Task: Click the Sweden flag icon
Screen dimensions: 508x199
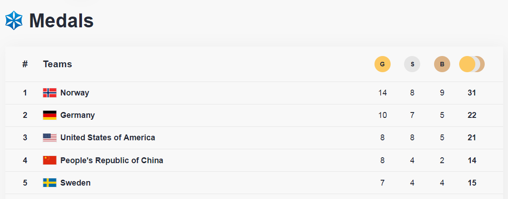Action: [x=50, y=182]
